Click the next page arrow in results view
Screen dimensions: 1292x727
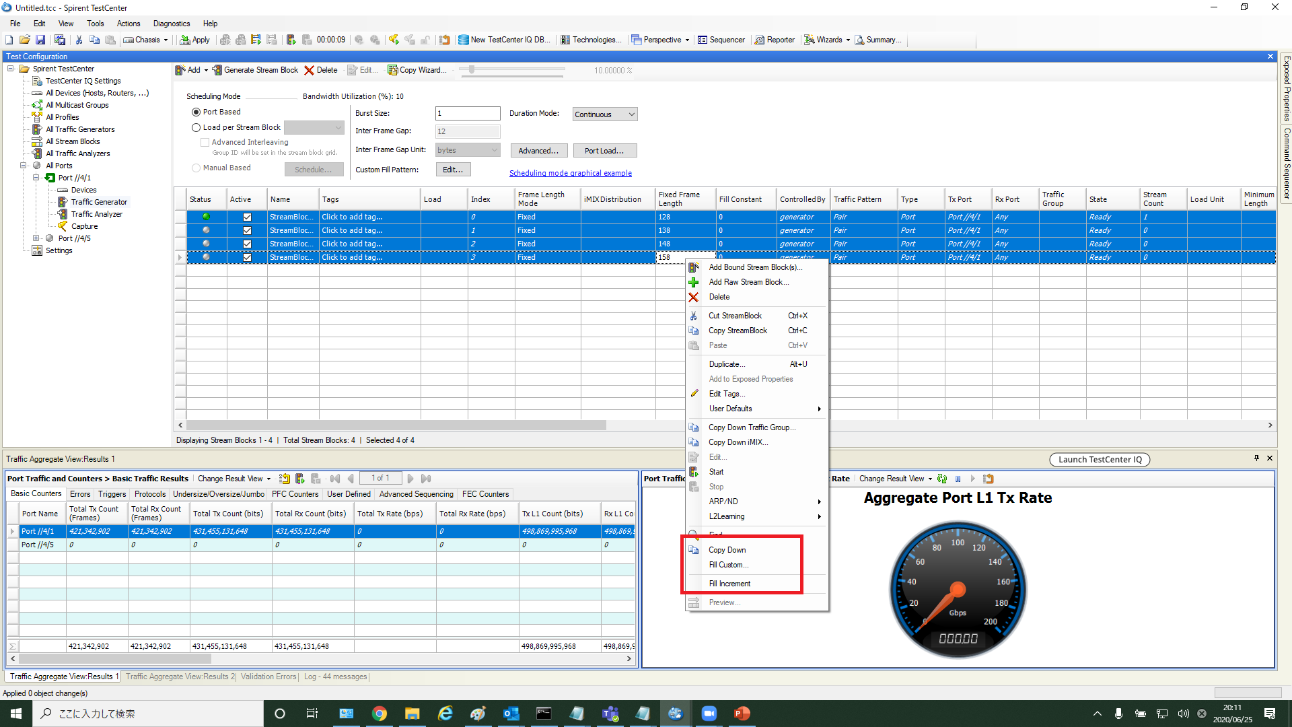coord(410,479)
